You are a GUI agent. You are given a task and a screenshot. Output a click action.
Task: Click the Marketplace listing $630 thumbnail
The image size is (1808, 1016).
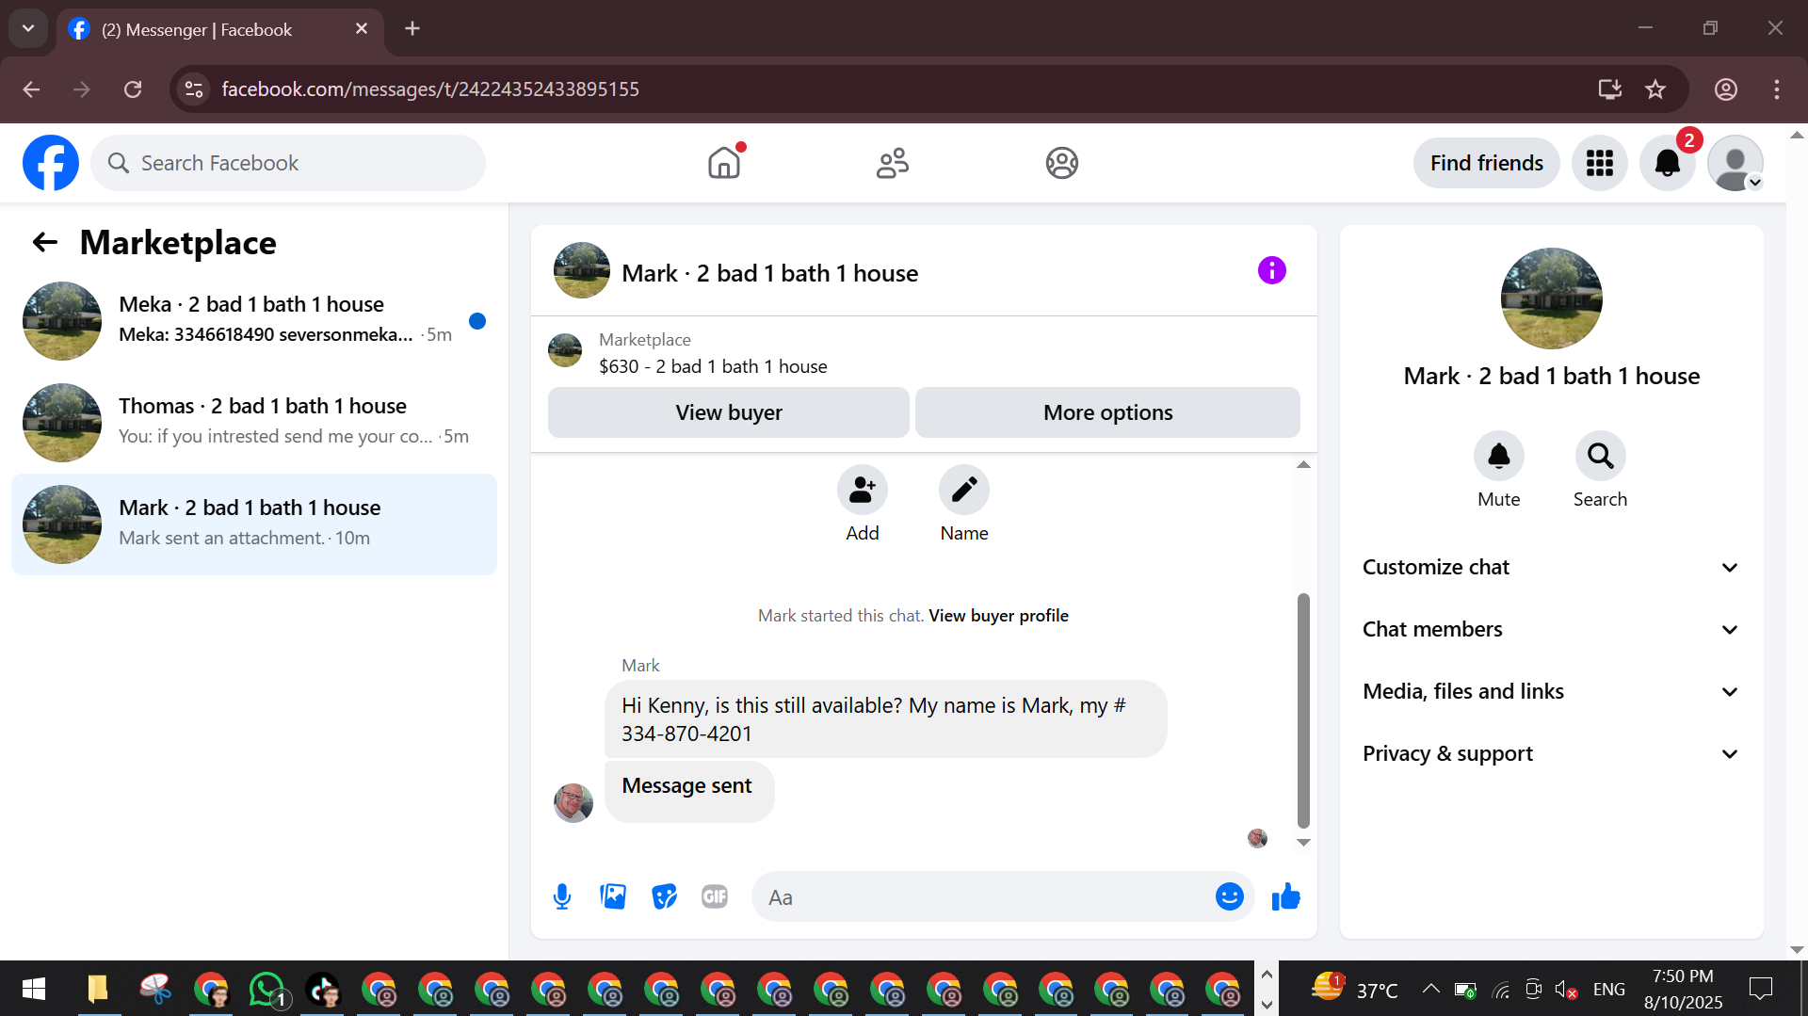coord(565,350)
